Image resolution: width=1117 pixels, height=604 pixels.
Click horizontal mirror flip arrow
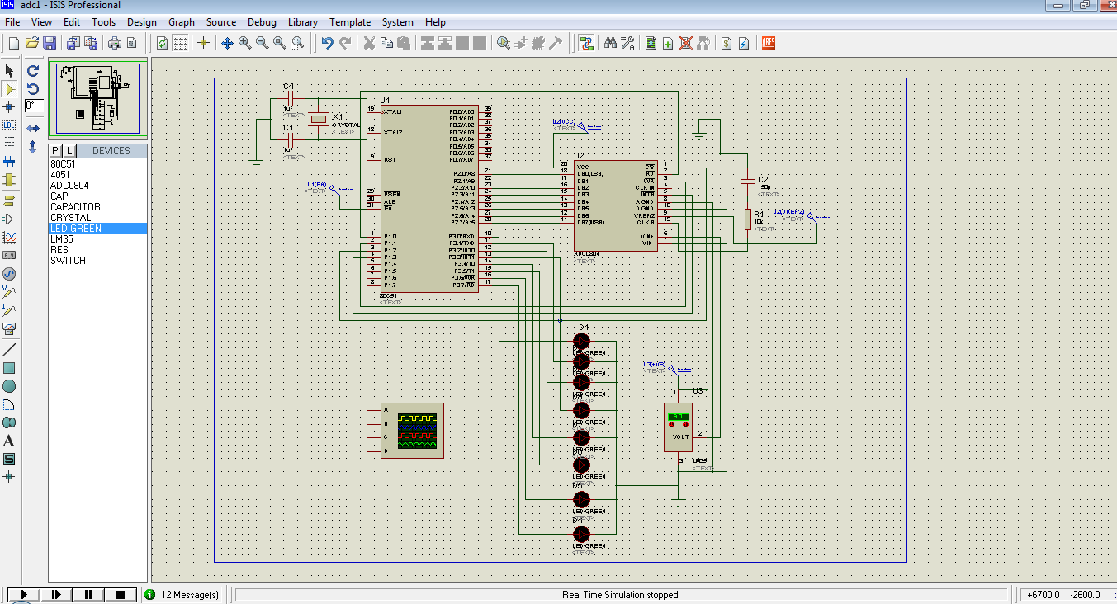point(33,129)
